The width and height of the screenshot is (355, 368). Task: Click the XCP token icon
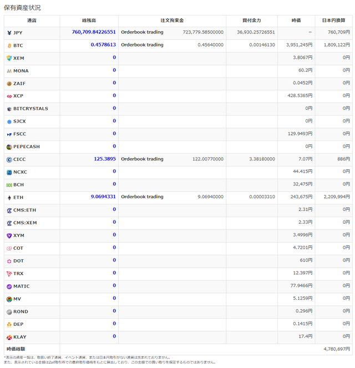pos(9,96)
